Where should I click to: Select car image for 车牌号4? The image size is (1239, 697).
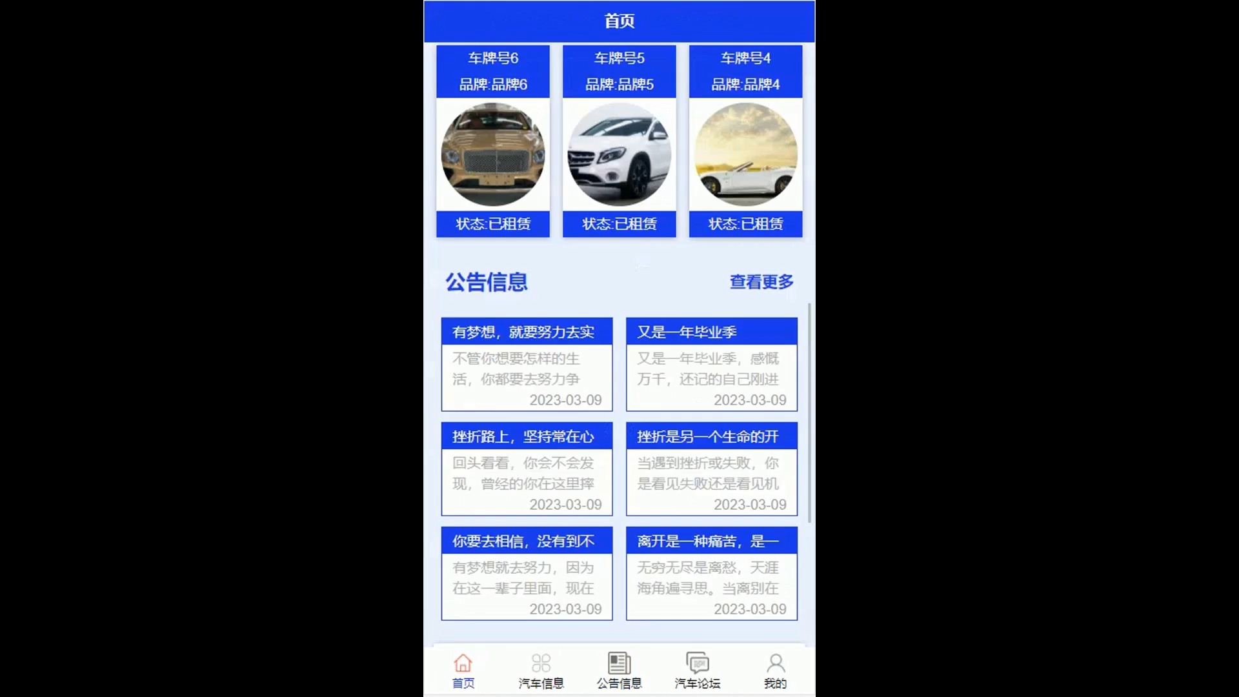click(x=745, y=154)
